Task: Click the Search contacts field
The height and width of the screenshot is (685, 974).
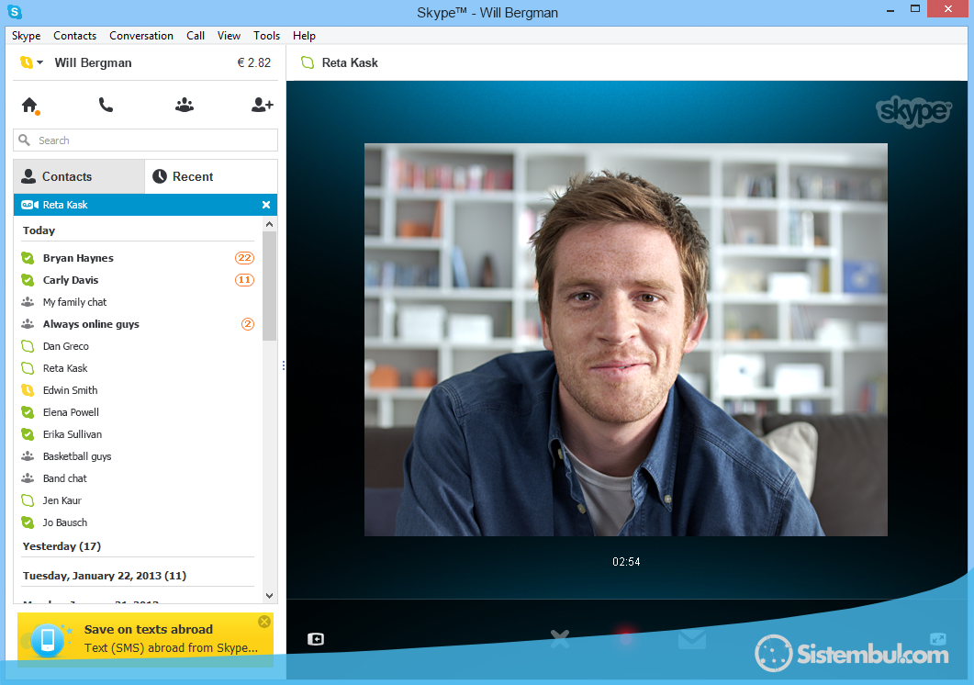Action: [145, 140]
